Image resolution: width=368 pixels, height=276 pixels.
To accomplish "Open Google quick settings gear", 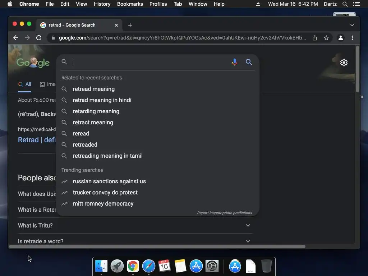I will coord(344,63).
